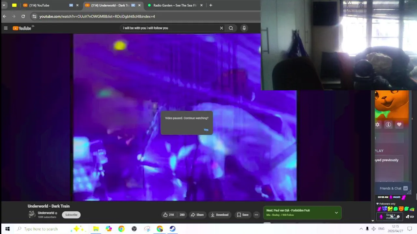
Task: Open the Windows notification center
Action: pyautogui.click(x=410, y=229)
